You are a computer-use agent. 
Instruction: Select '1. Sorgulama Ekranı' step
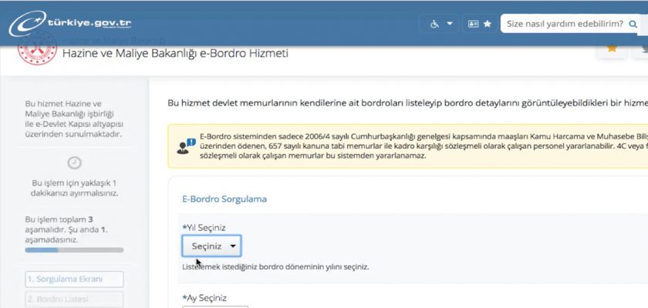tap(74, 279)
